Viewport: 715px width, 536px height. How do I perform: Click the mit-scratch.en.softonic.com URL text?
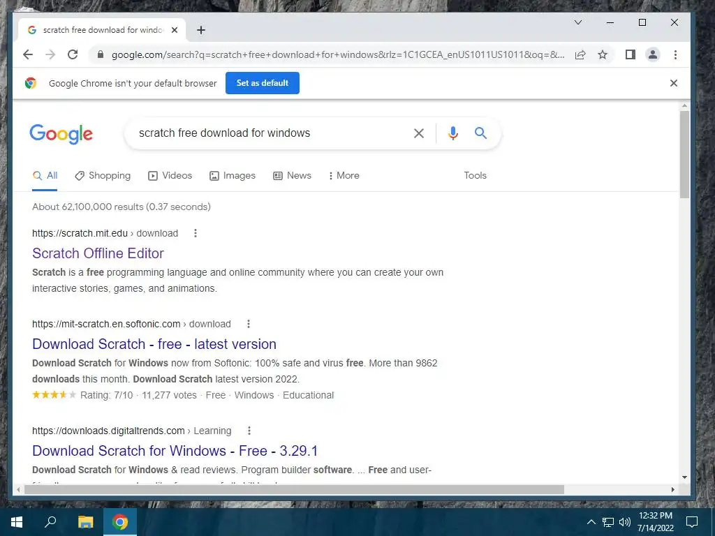(131, 324)
